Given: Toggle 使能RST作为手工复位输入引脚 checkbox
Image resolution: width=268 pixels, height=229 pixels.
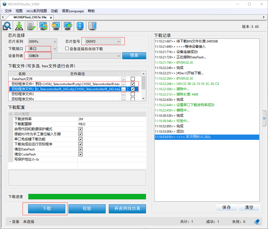Looking at the screenshot, I should point(80,134).
